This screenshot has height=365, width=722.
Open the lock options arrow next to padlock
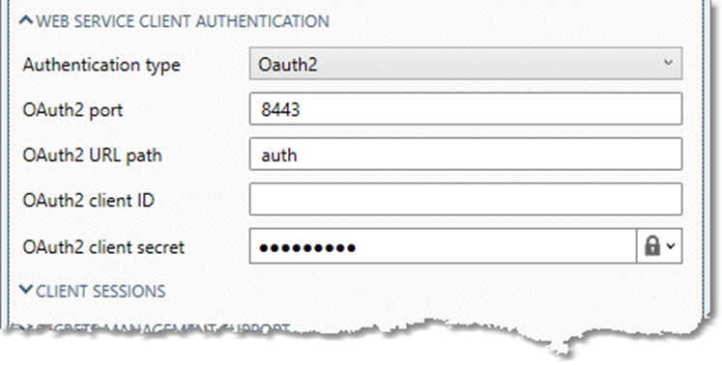coord(671,246)
